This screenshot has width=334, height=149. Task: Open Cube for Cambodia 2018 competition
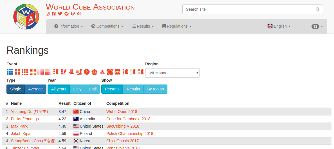(128, 119)
